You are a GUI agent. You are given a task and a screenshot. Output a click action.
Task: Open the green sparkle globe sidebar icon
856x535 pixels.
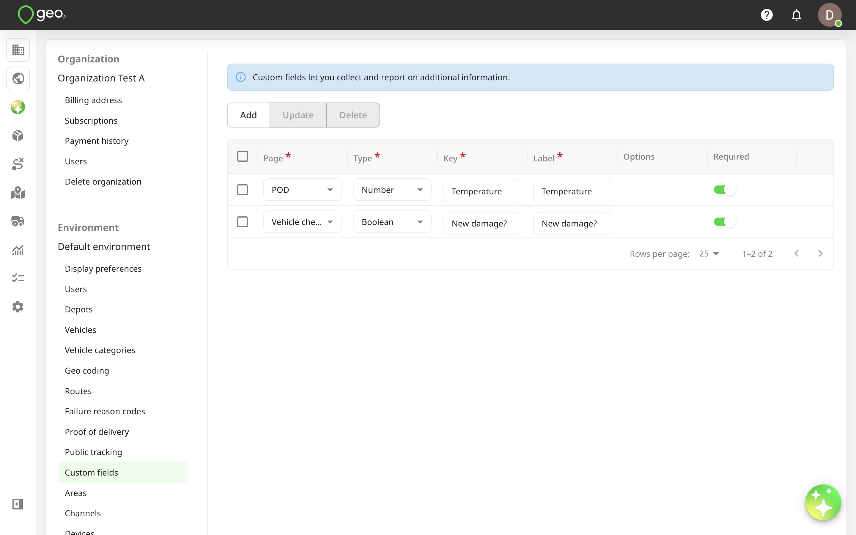click(18, 107)
